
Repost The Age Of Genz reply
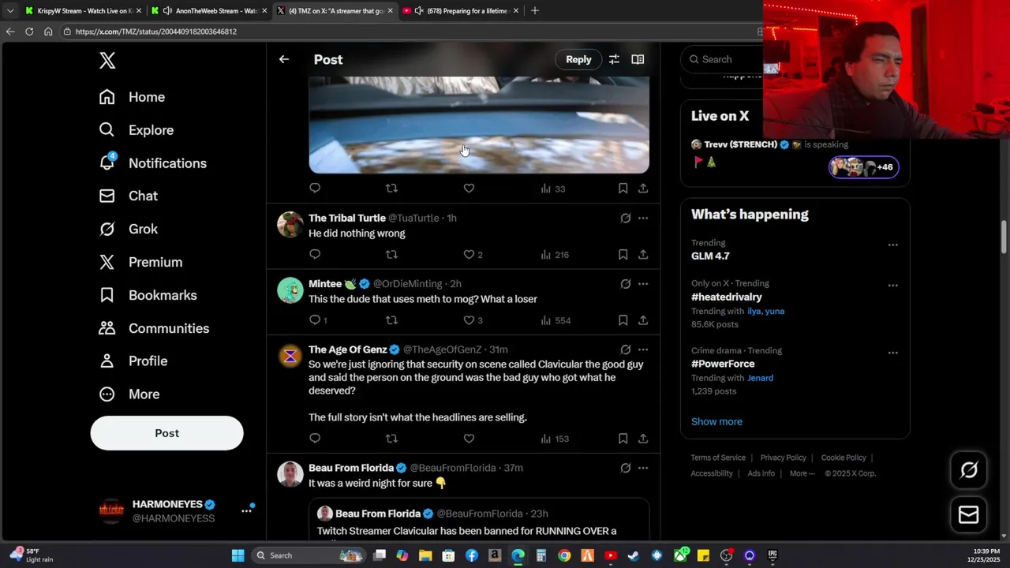point(391,439)
